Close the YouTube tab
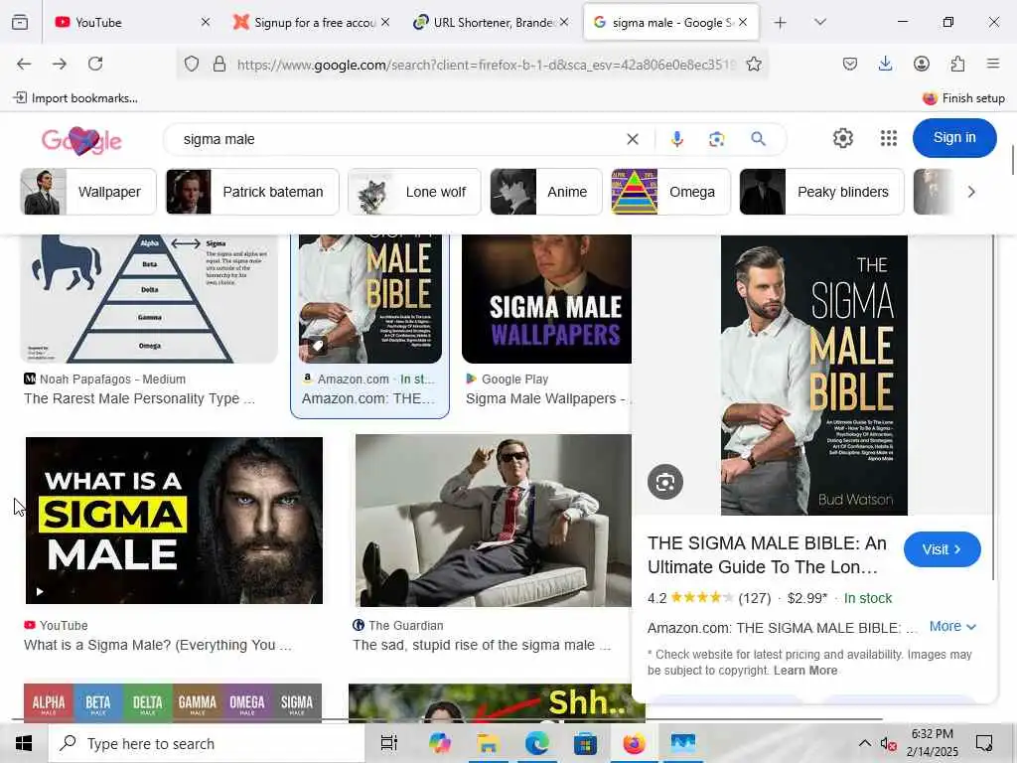The image size is (1017, 763). pyautogui.click(x=206, y=22)
